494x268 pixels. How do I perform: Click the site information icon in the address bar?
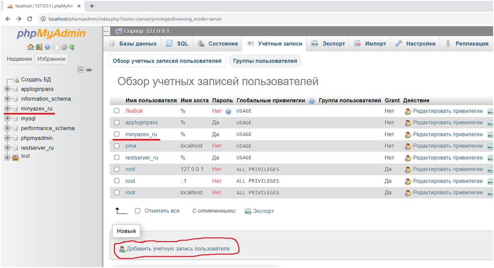coord(43,19)
